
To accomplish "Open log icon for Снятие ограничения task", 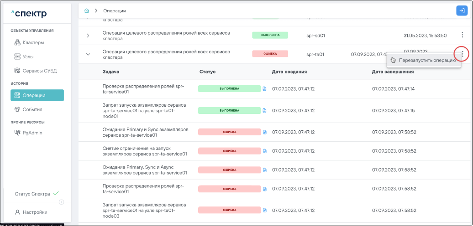I will 264,151.
